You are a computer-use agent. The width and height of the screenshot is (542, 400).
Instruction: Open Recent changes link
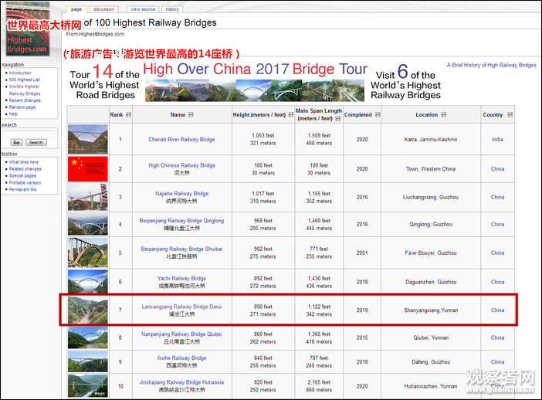(x=25, y=100)
